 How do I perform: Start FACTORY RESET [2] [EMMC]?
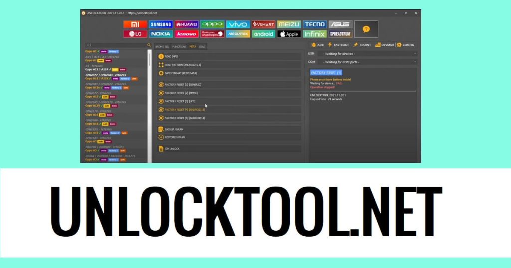point(229,93)
